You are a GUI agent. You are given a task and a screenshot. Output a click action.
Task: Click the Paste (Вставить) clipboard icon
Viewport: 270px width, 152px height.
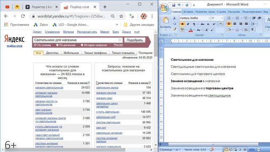pyautogui.click(x=166, y=20)
